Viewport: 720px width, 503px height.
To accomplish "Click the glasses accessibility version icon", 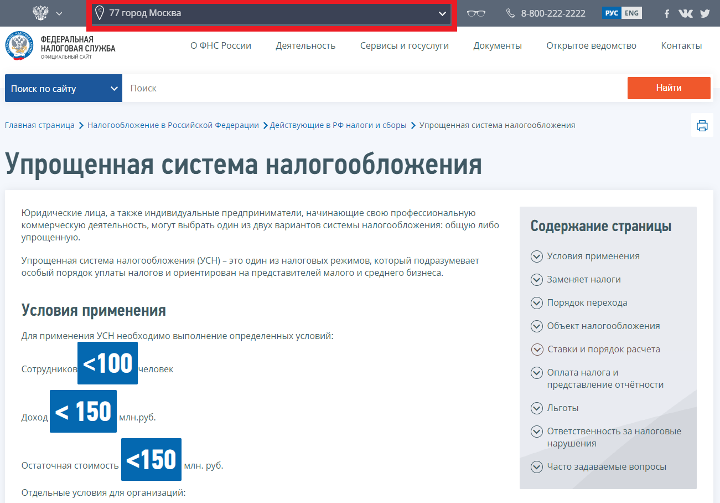I will click(476, 13).
